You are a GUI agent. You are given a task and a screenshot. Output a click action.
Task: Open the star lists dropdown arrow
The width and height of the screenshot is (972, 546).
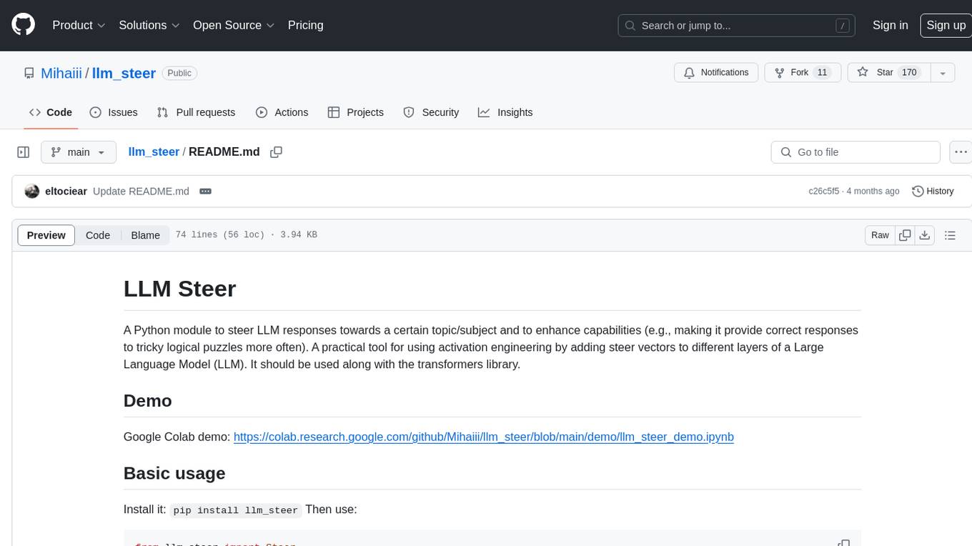943,72
